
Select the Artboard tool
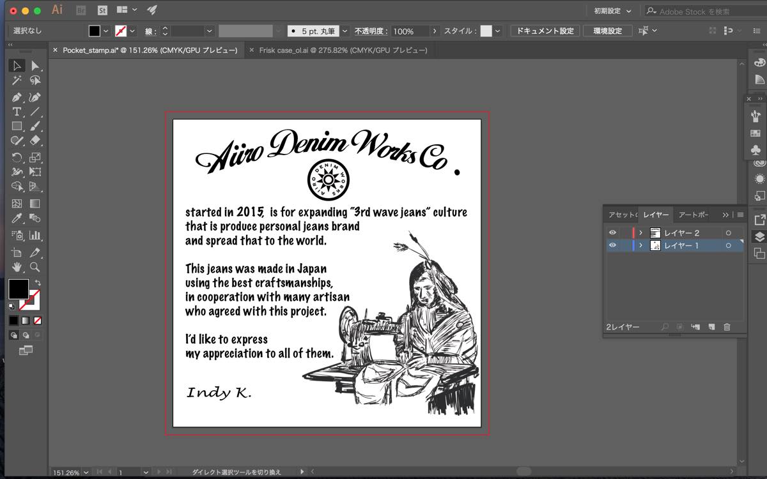[x=17, y=252]
